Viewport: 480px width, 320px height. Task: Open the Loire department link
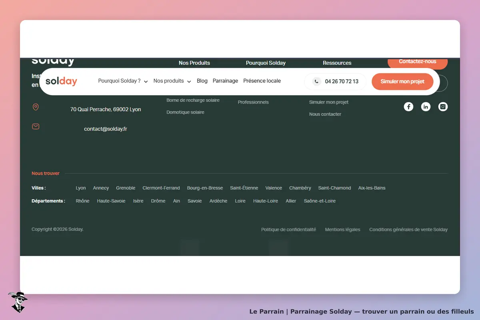[240, 201]
